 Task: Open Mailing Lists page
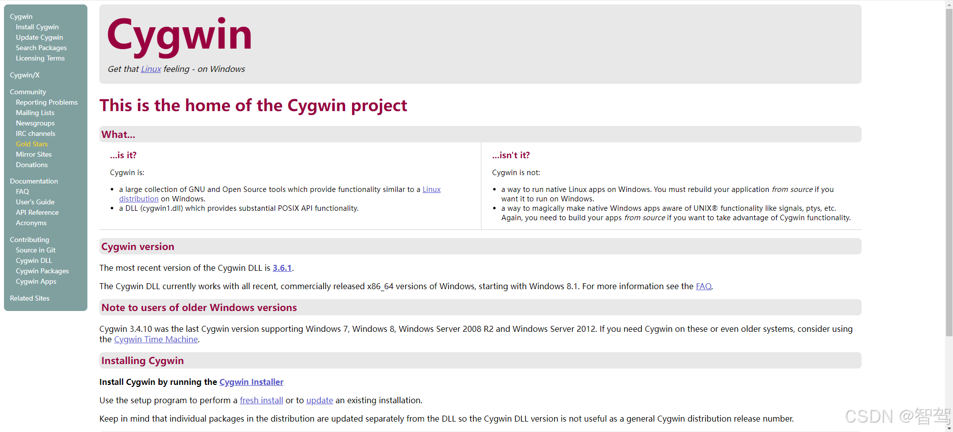point(35,113)
